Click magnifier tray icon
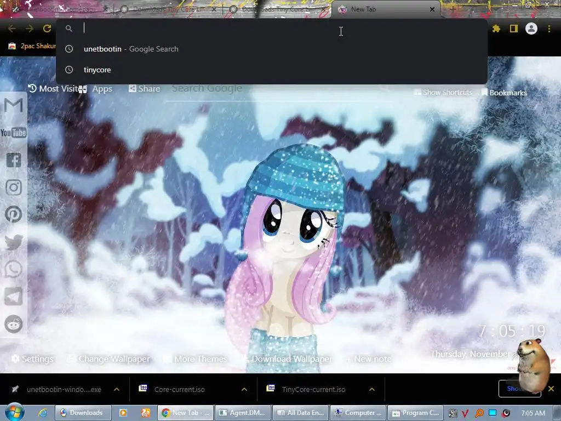 point(479,413)
